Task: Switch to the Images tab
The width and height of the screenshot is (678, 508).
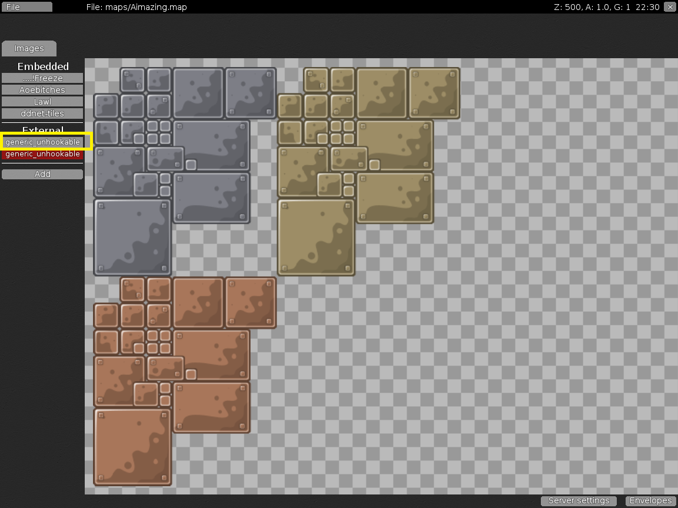Action: 29,48
